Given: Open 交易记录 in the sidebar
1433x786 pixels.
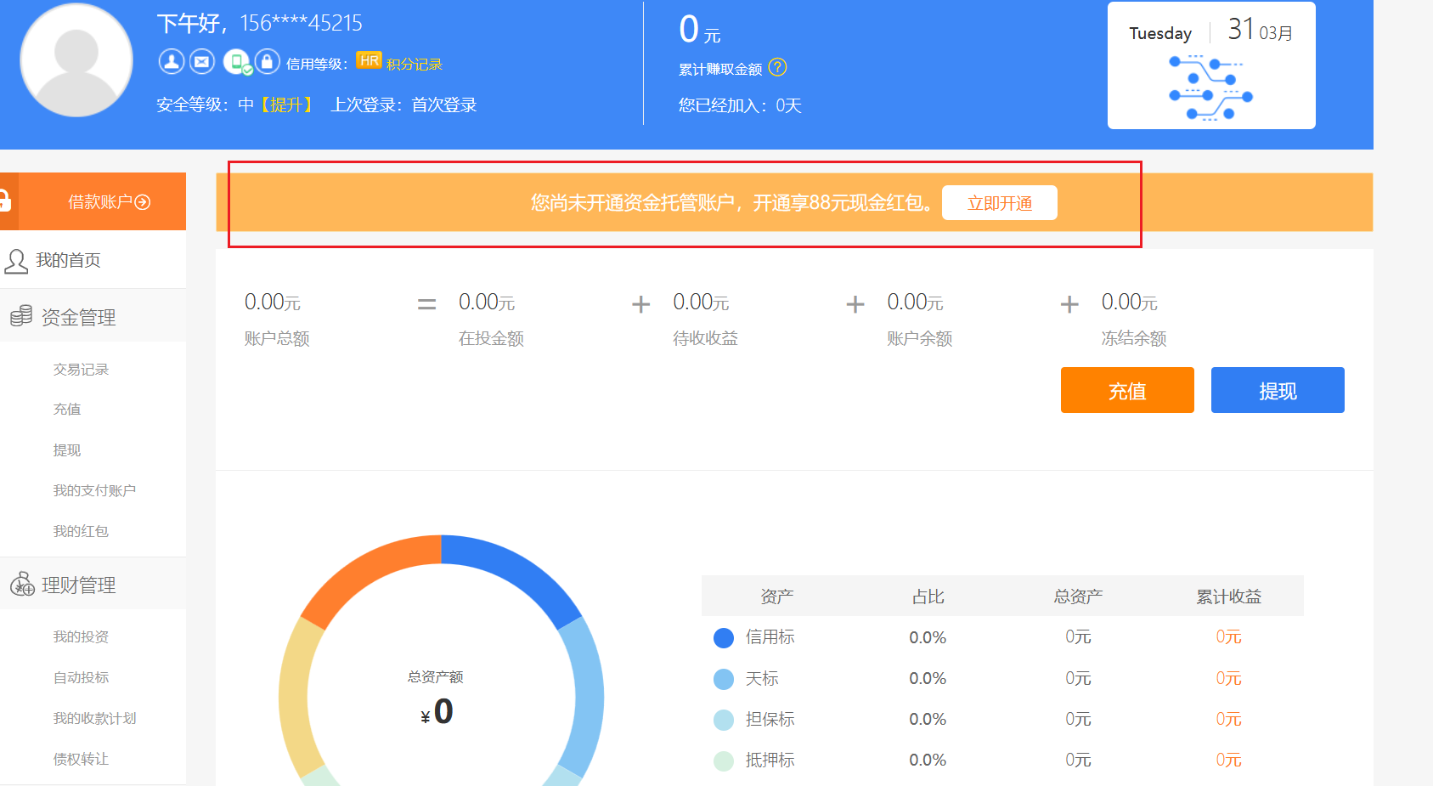Looking at the screenshot, I should pyautogui.click(x=81, y=370).
